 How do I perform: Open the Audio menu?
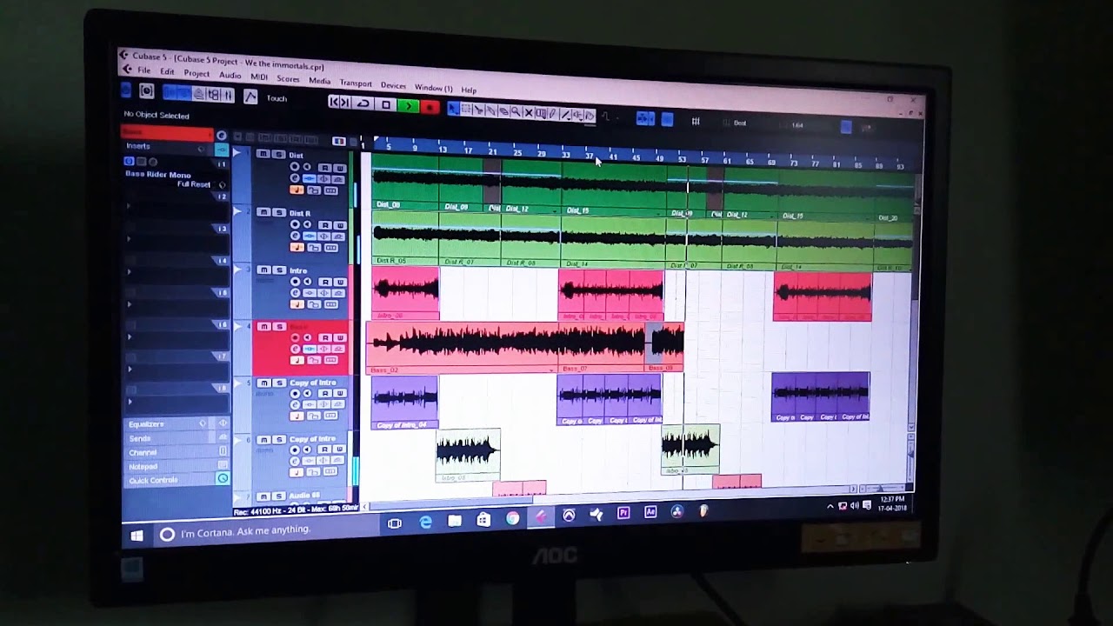[x=230, y=76]
